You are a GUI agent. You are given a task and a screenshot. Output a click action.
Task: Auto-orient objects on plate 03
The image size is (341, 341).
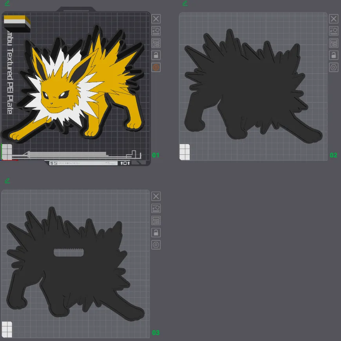[156, 208]
